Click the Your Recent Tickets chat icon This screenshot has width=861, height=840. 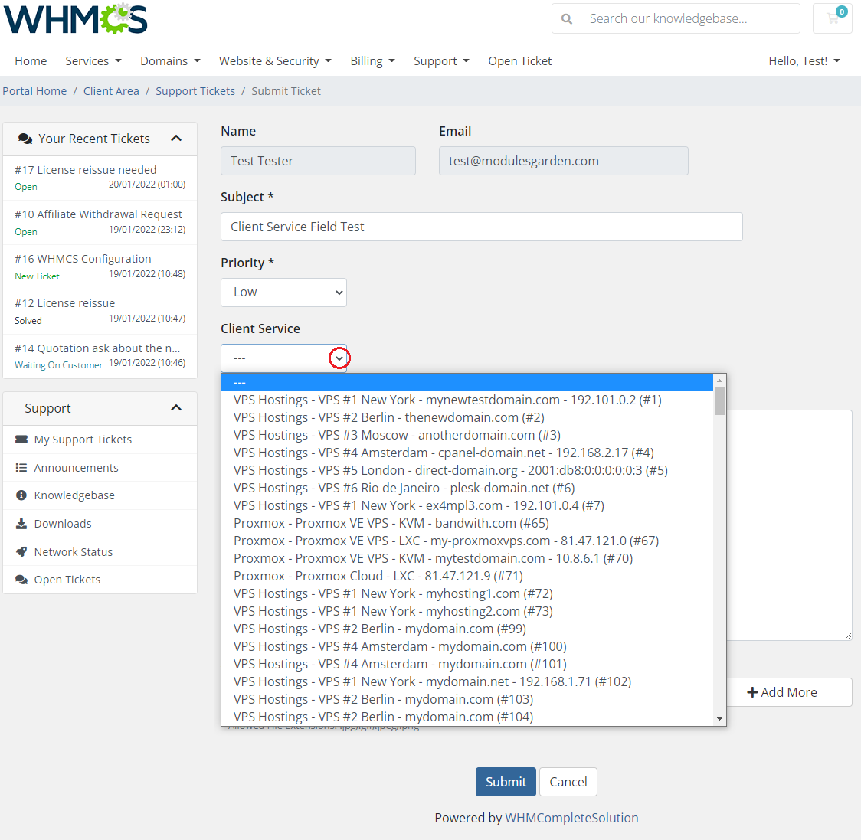25,139
